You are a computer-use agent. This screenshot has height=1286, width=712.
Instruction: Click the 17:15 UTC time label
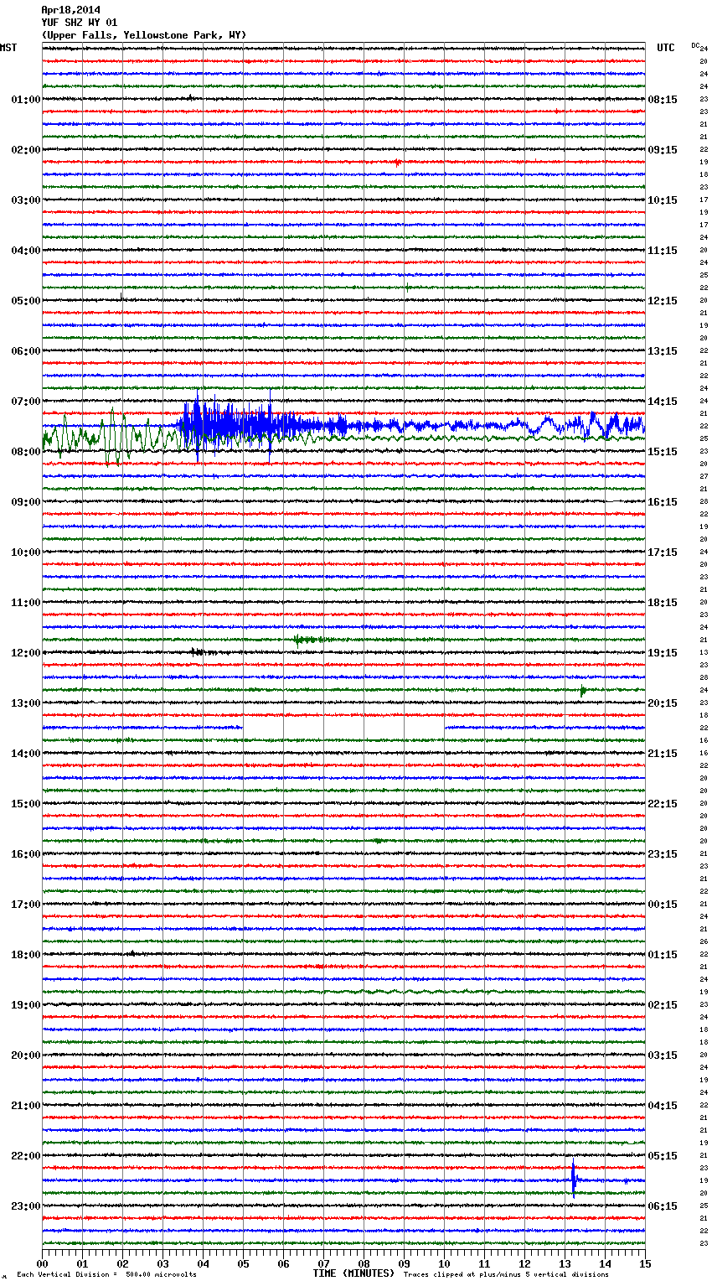point(663,552)
